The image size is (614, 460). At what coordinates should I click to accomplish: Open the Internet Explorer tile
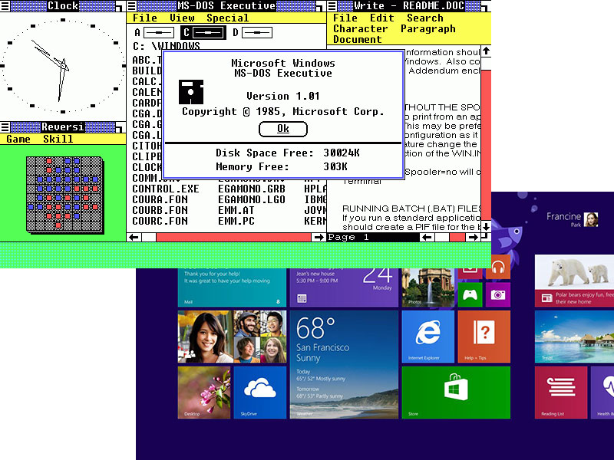pyautogui.click(x=428, y=337)
